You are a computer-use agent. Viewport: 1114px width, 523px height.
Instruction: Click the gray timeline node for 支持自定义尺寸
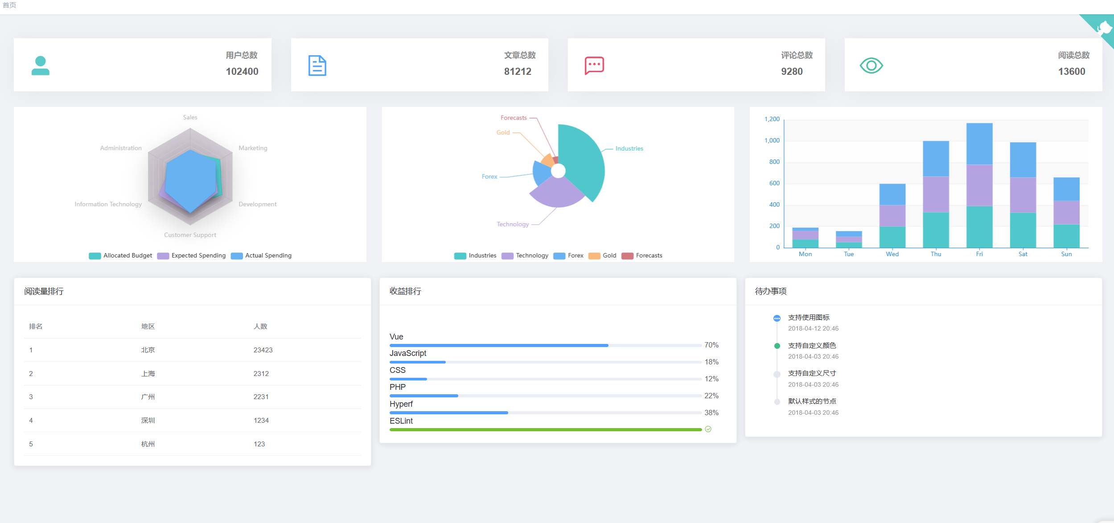tap(777, 374)
